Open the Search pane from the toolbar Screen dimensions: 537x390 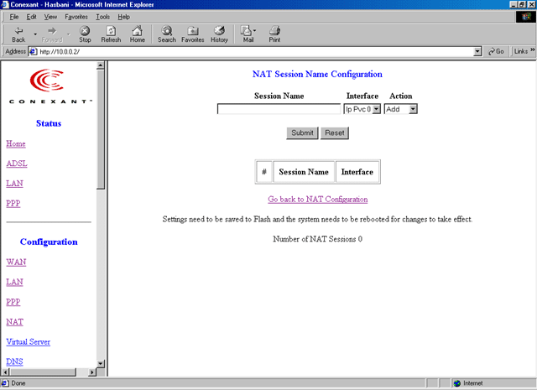click(167, 34)
